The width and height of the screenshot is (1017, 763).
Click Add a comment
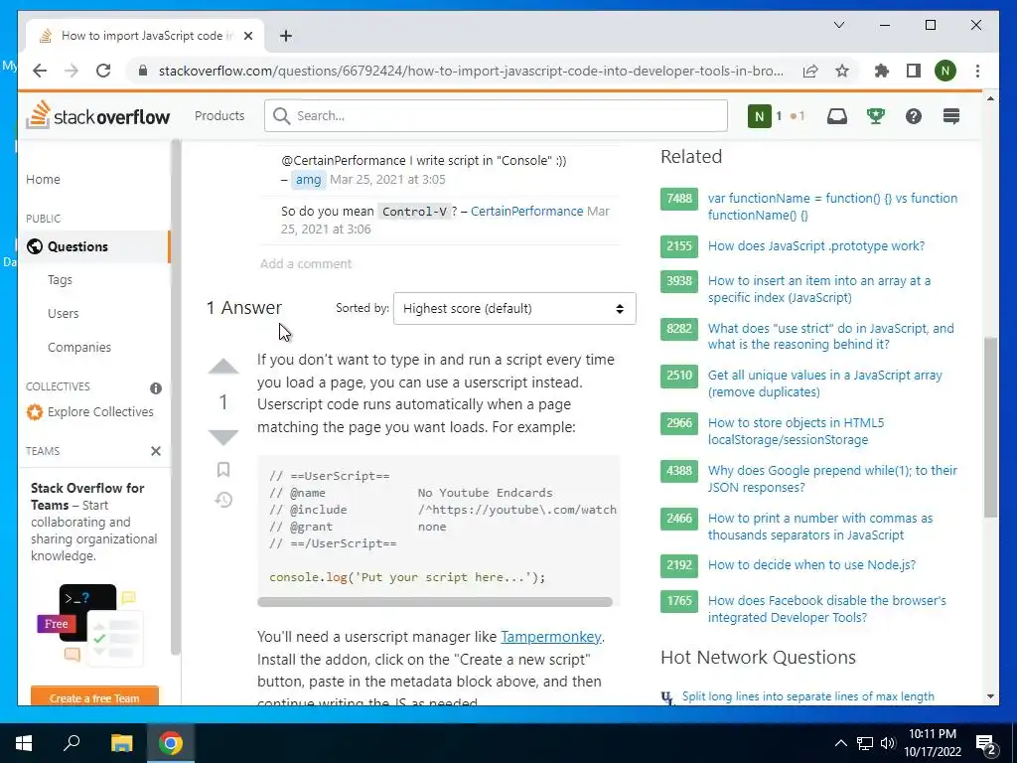[x=306, y=263]
